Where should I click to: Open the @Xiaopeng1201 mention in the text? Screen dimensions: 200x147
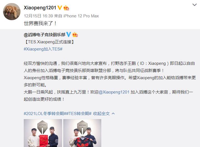click(114, 92)
